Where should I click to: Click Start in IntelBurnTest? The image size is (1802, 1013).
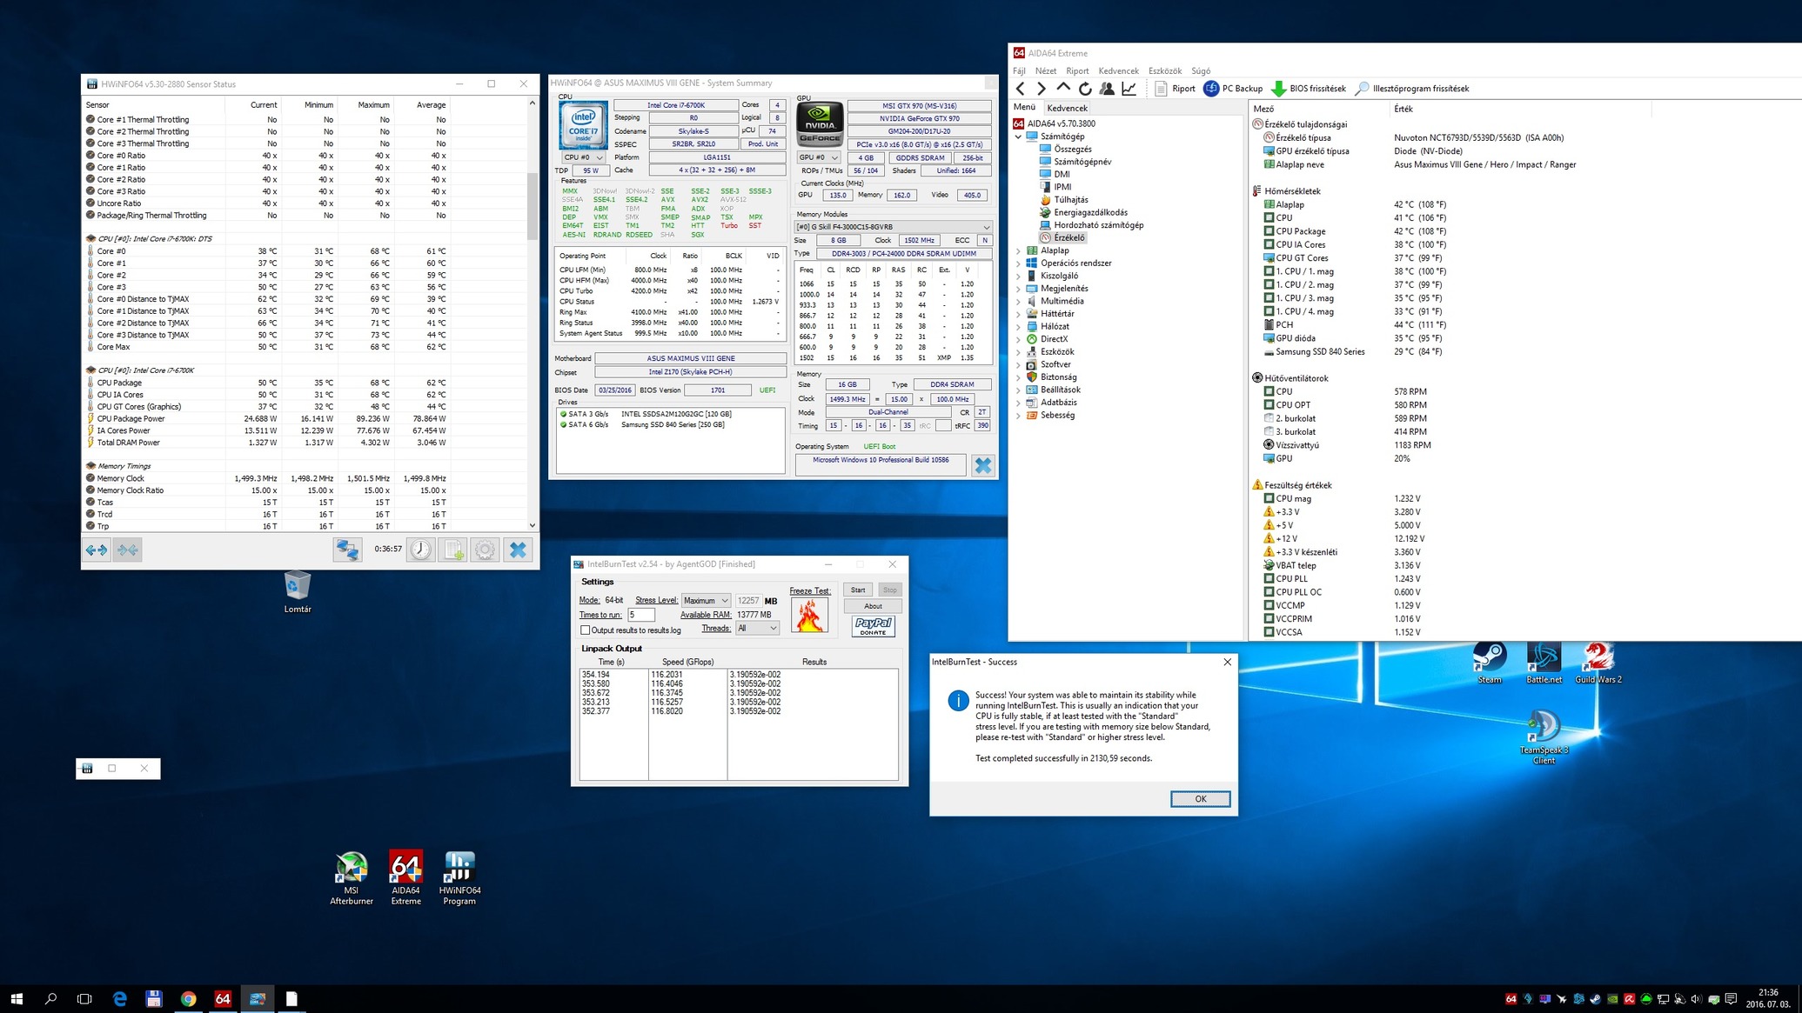click(x=858, y=590)
